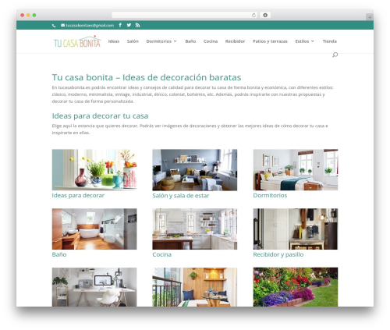Click the bedroom thumbnail image
The height and width of the screenshot is (330, 390).
click(296, 169)
